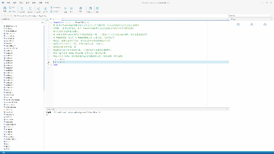This screenshot has width=274, height=154.
Task: Toggle the remove-comment toolbar button
Action: [x=30, y=9]
